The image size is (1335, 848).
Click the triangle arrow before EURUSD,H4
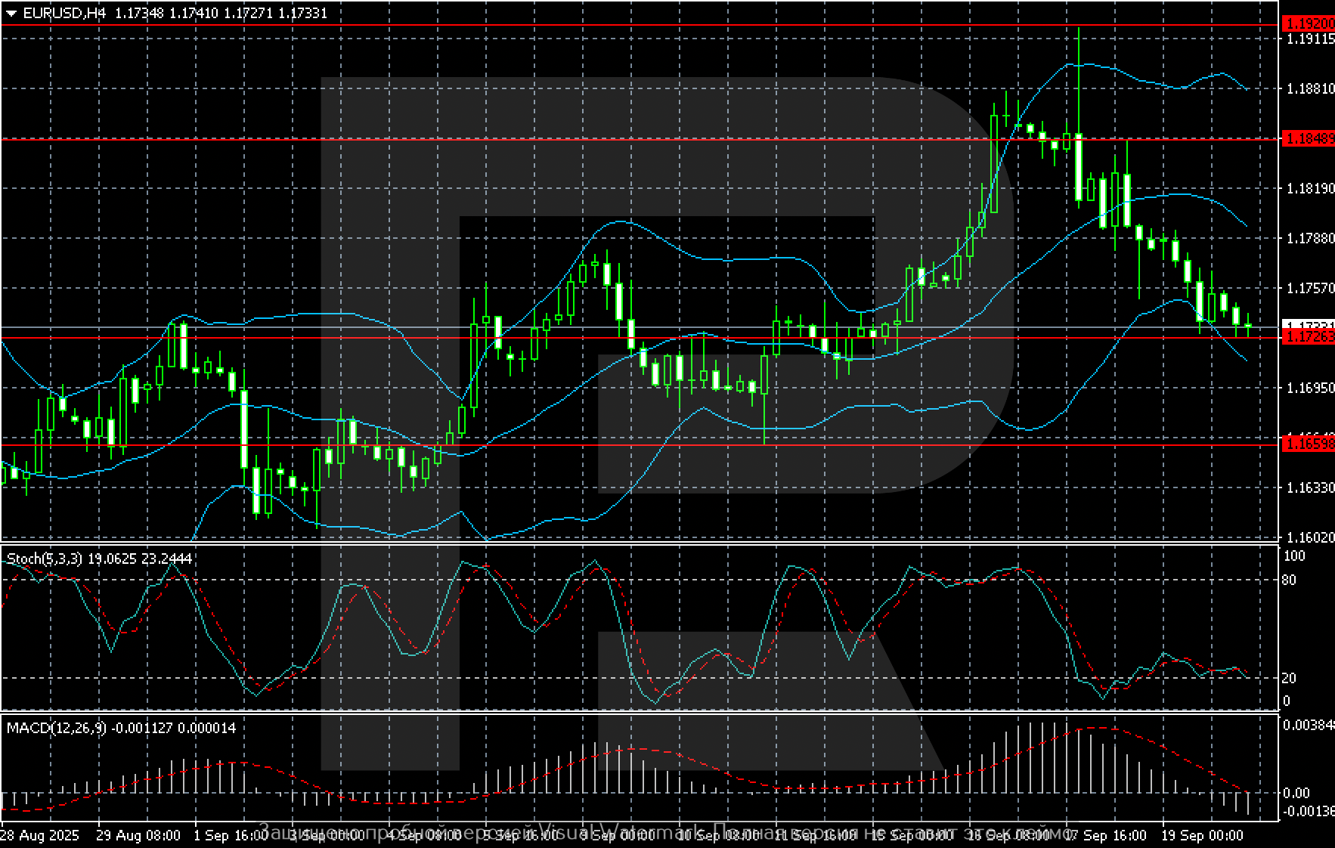click(x=11, y=13)
